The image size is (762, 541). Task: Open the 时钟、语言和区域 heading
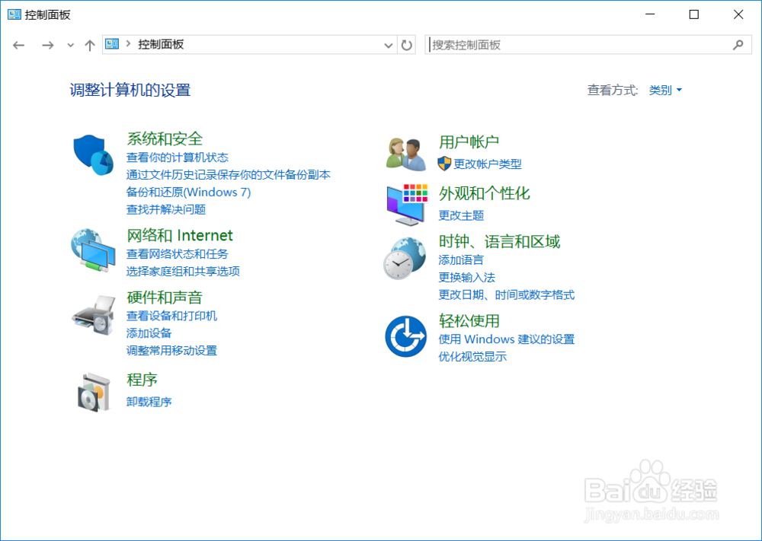coord(499,242)
